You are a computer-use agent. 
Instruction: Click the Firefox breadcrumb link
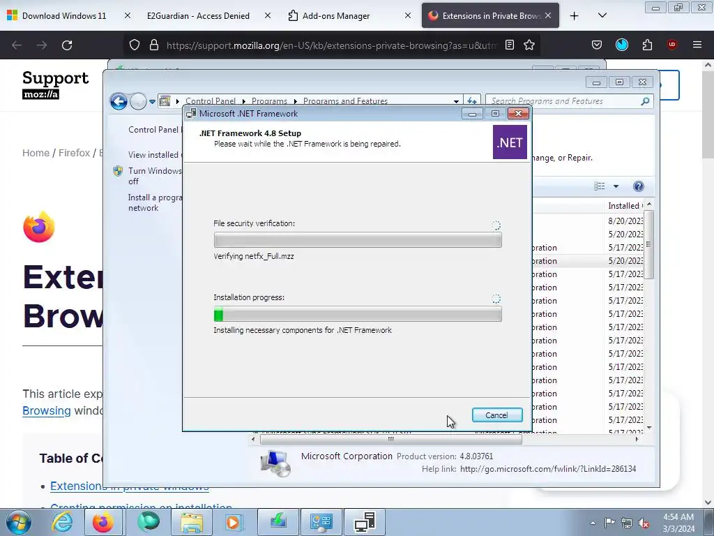74,153
